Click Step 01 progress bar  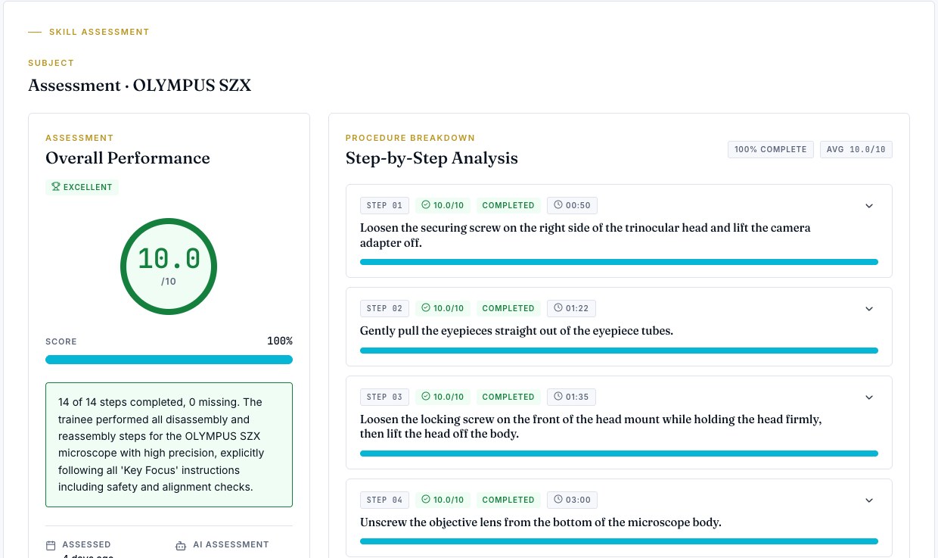coord(619,262)
